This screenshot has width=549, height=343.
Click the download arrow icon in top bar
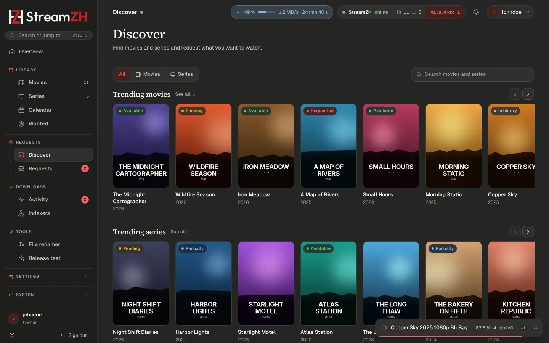click(x=238, y=12)
